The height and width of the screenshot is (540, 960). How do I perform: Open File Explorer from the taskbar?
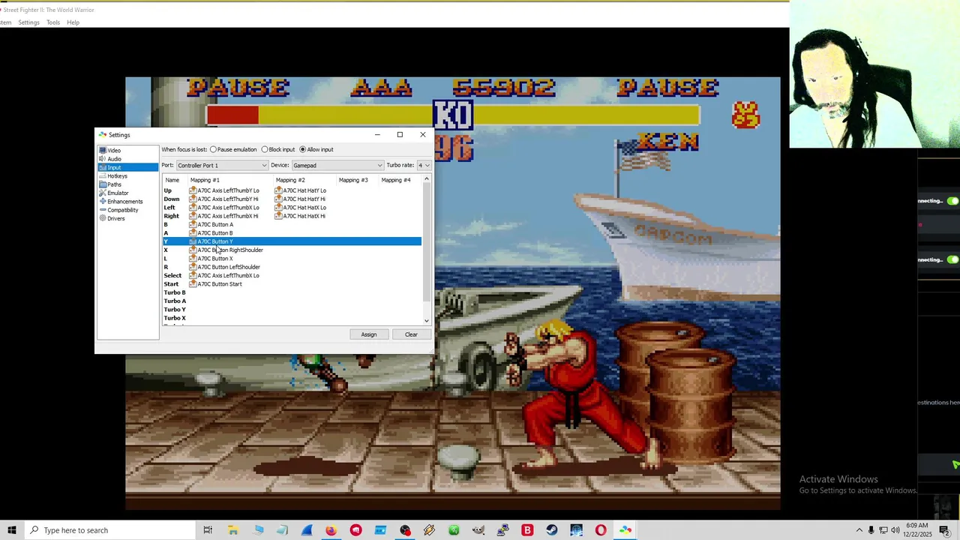[x=232, y=530]
